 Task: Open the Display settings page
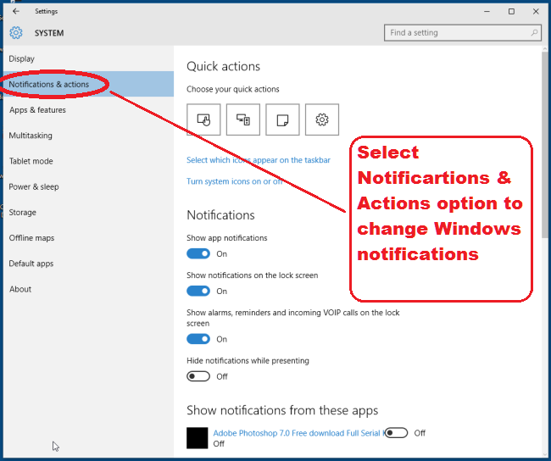tap(88, 58)
